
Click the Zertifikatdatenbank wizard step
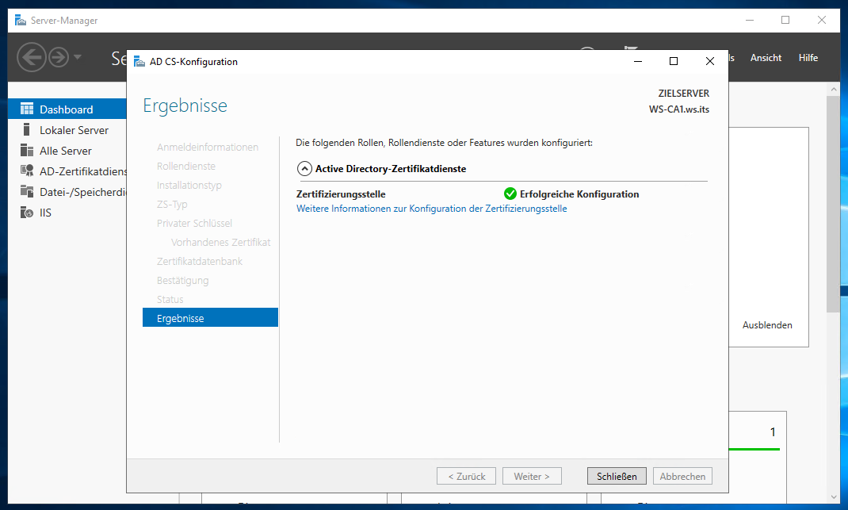click(x=199, y=261)
